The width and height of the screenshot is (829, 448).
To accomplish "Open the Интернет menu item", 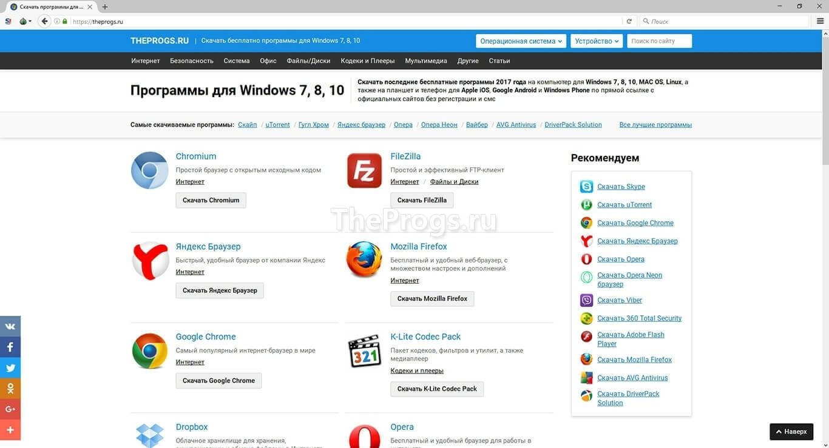I will click(x=146, y=61).
